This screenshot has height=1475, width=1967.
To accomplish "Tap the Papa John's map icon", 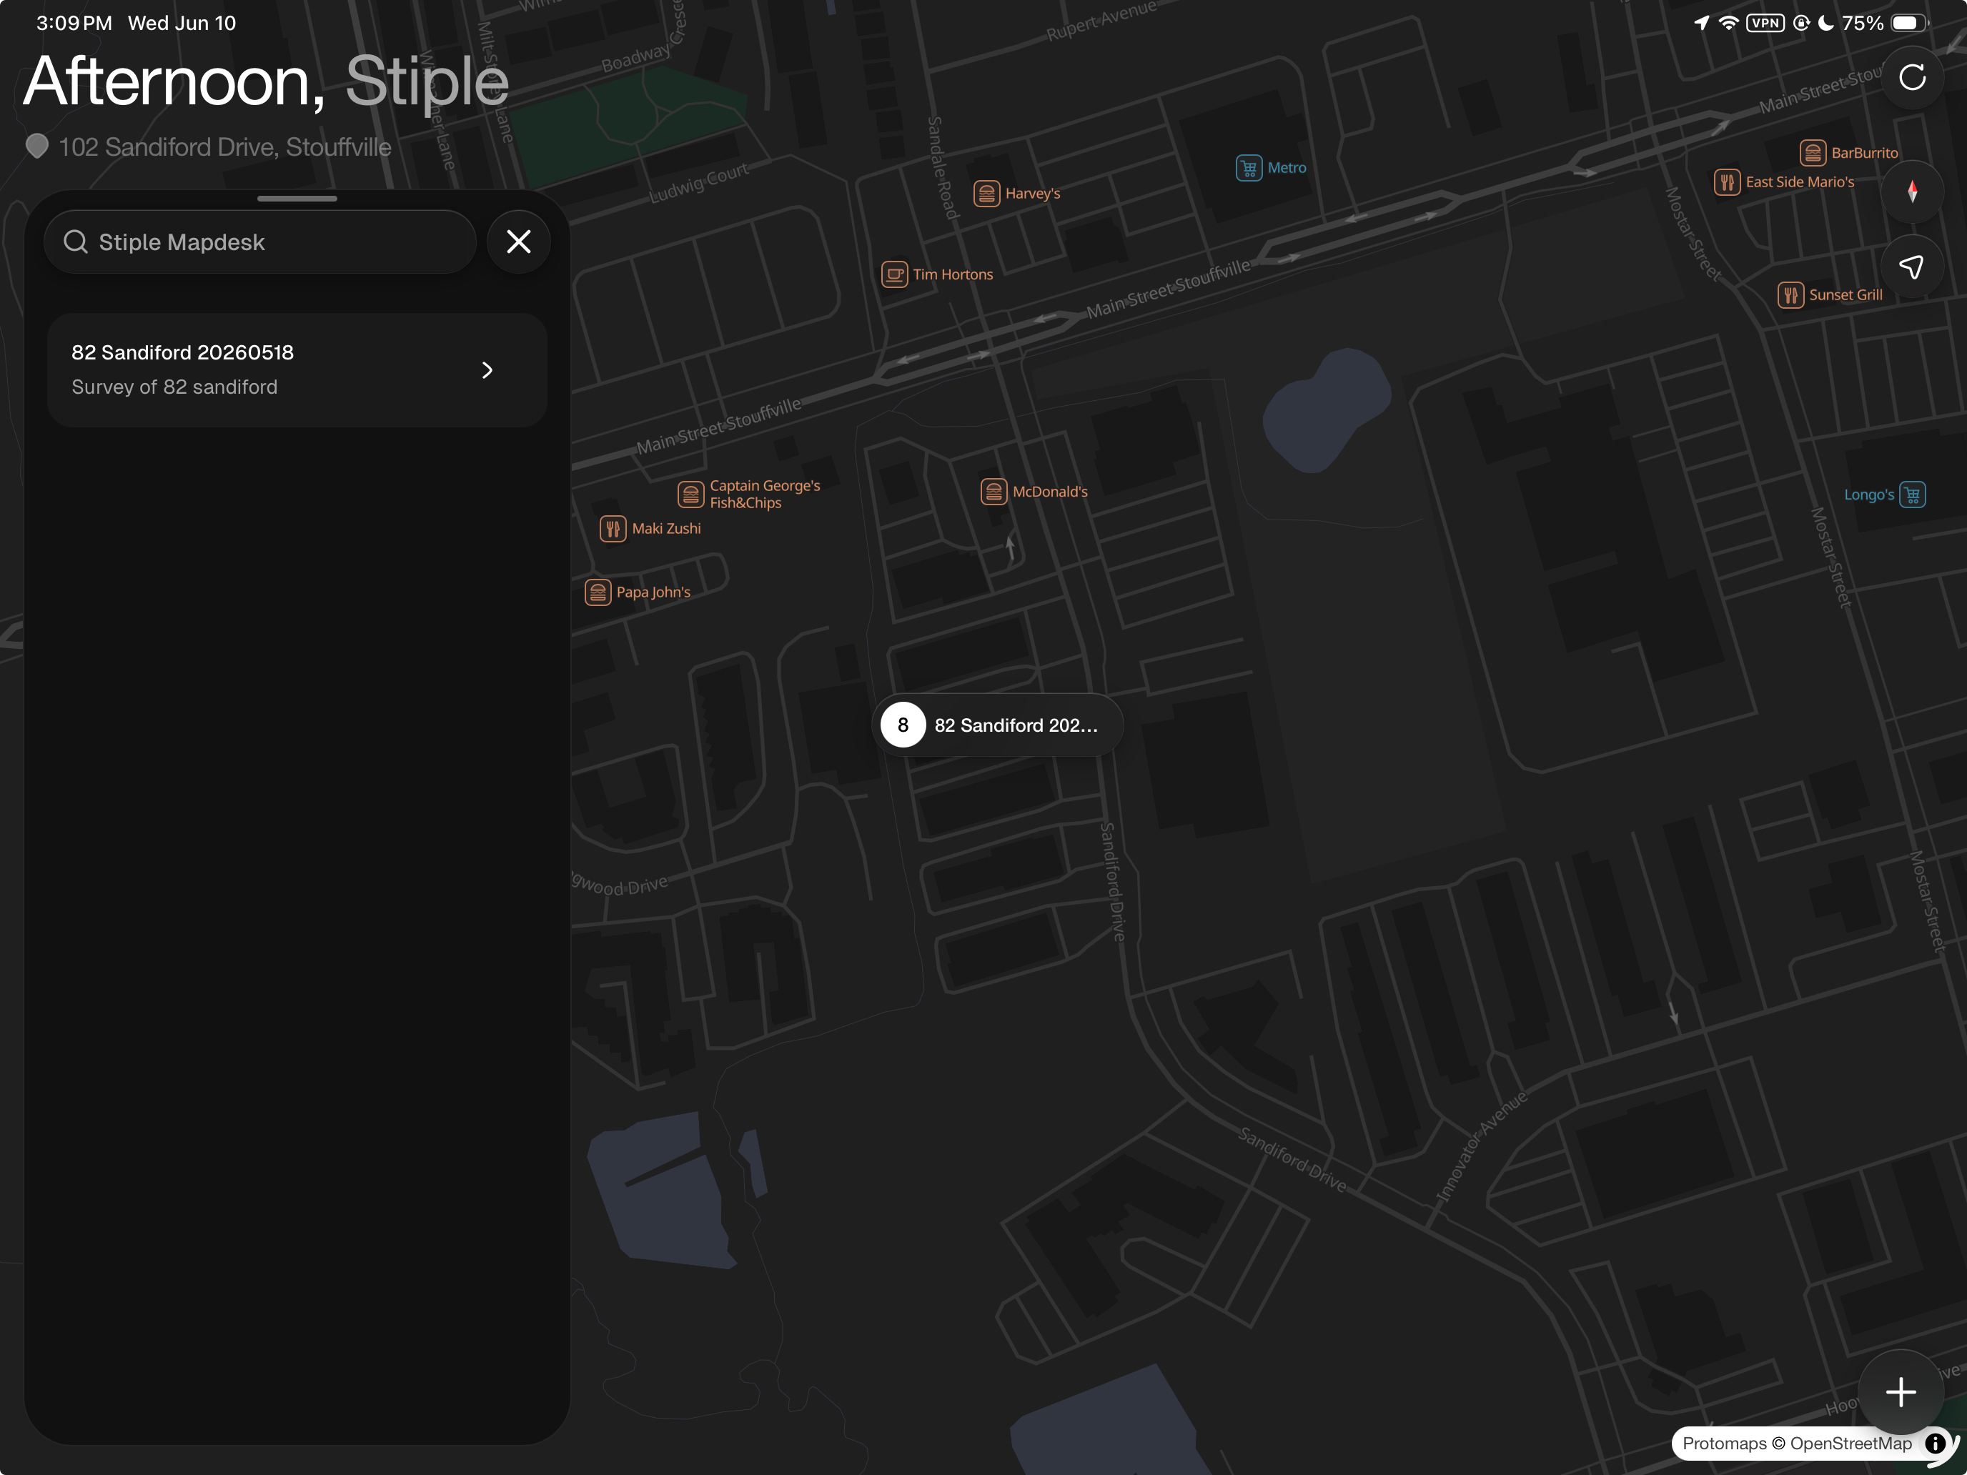I will click(598, 592).
